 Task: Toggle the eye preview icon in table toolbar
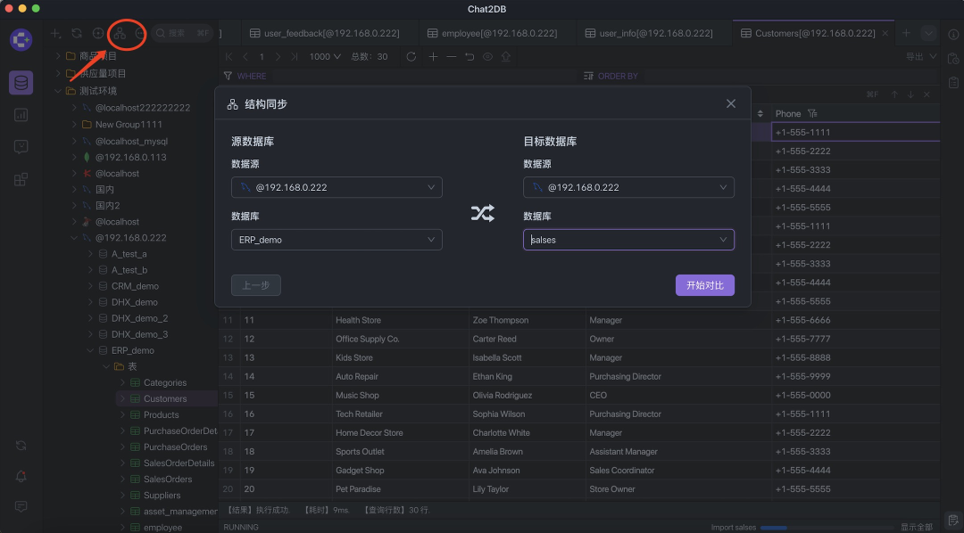488,56
